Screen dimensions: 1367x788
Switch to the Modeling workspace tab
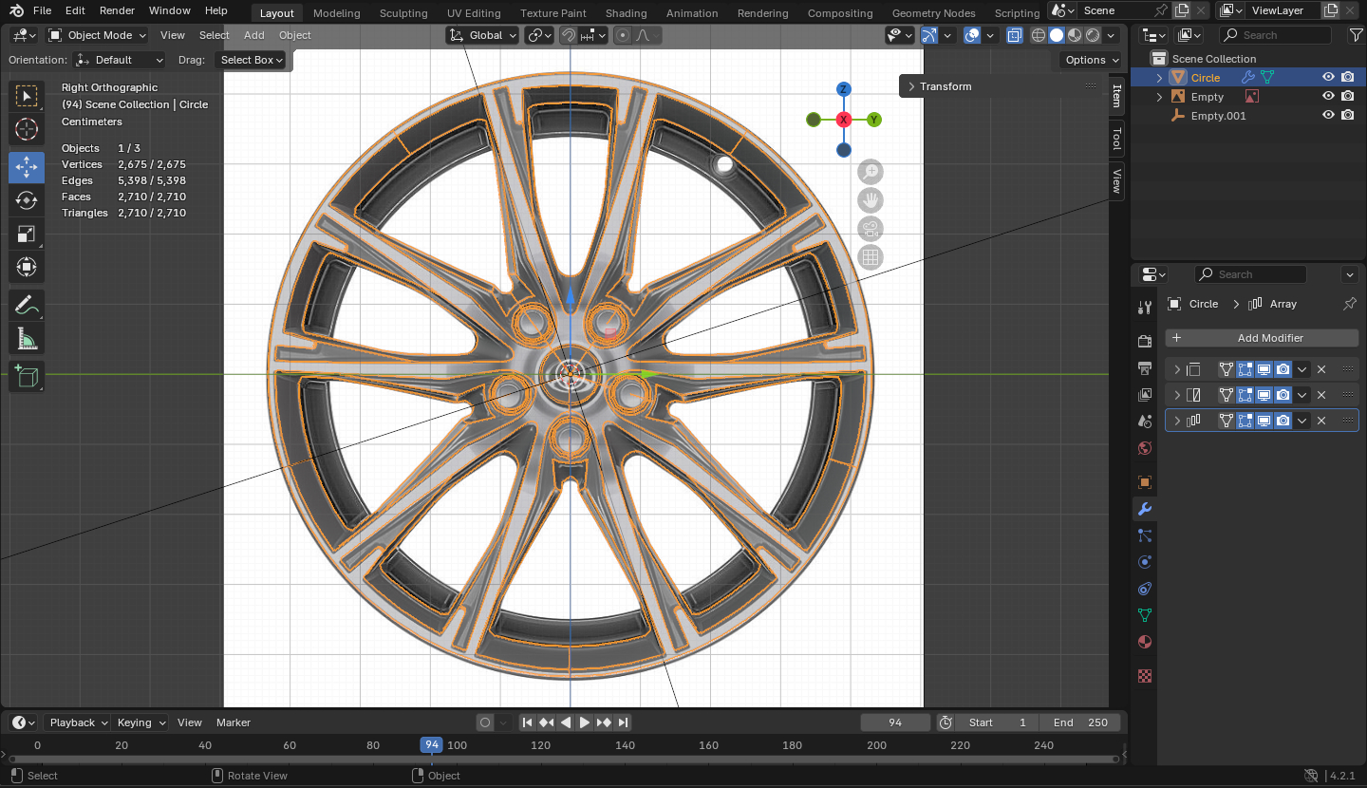pos(336,13)
